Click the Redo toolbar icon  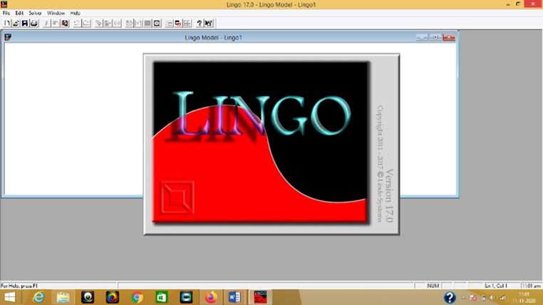(x=86, y=24)
